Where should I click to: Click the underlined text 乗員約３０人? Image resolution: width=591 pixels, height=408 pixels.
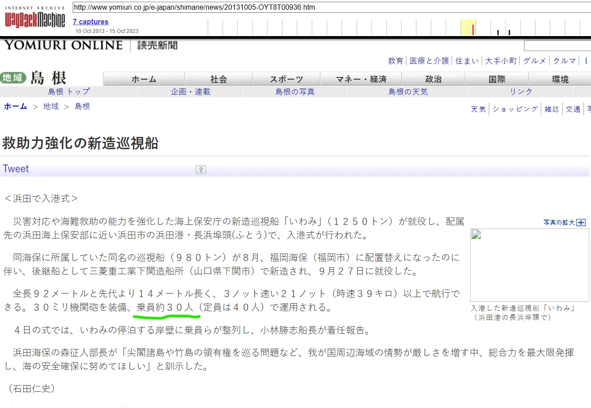click(x=165, y=307)
